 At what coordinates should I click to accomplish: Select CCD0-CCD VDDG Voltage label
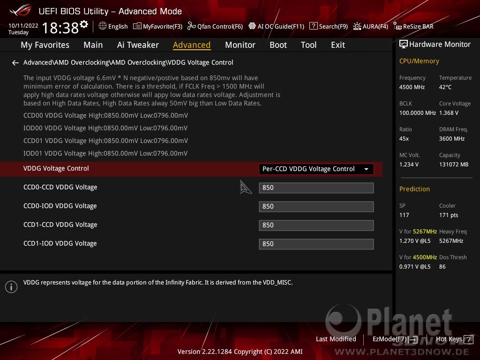pyautogui.click(x=60, y=187)
